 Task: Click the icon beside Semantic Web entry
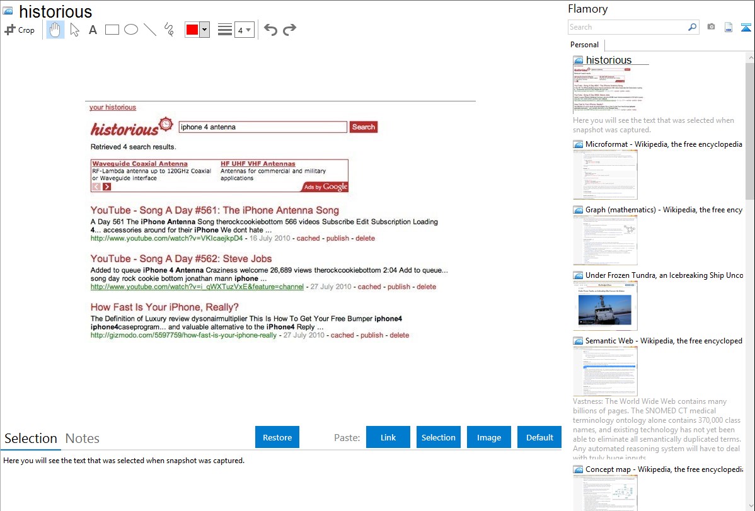[578, 341]
